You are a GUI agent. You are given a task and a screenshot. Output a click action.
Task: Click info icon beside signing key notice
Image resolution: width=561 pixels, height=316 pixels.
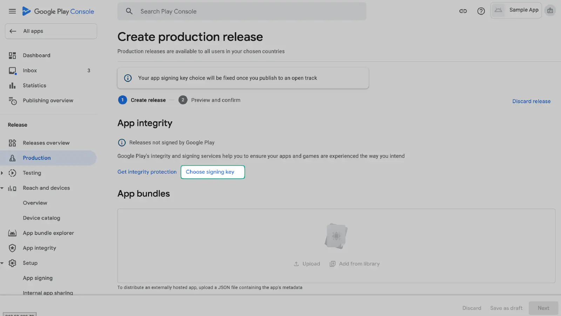pos(128,78)
